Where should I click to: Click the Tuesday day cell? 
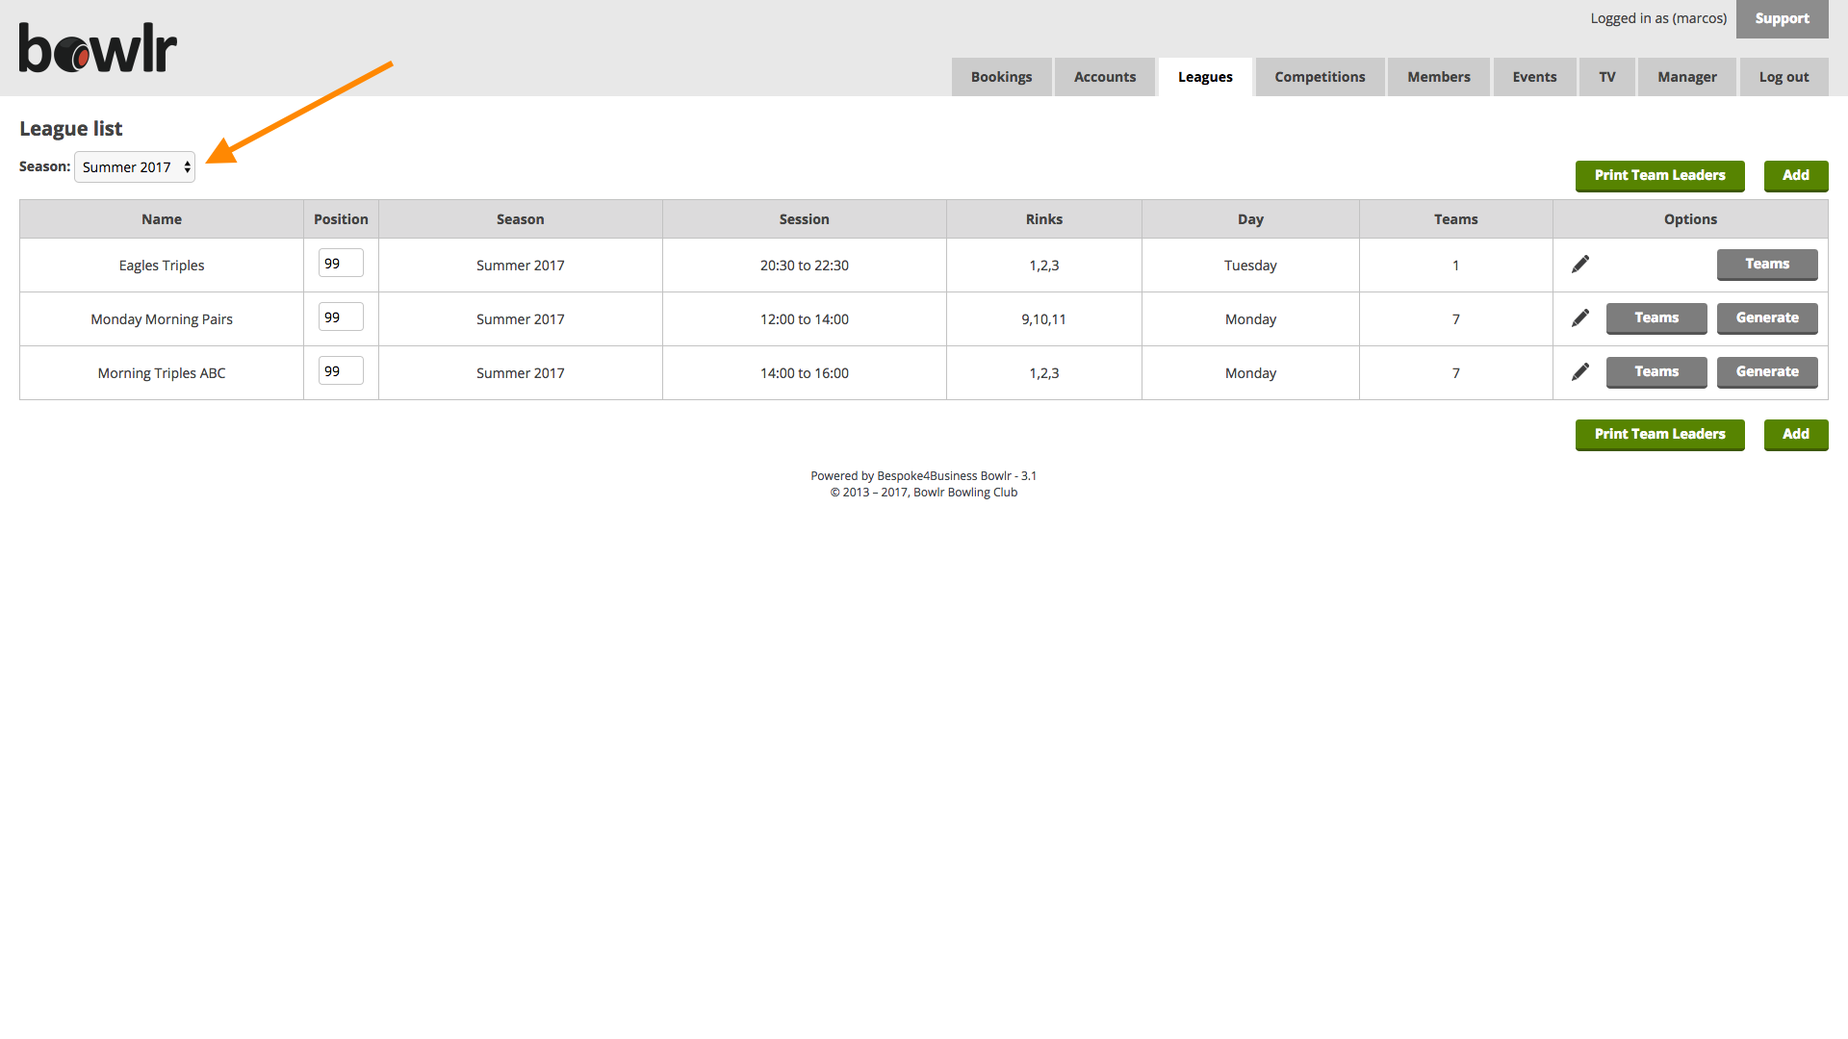point(1250,266)
